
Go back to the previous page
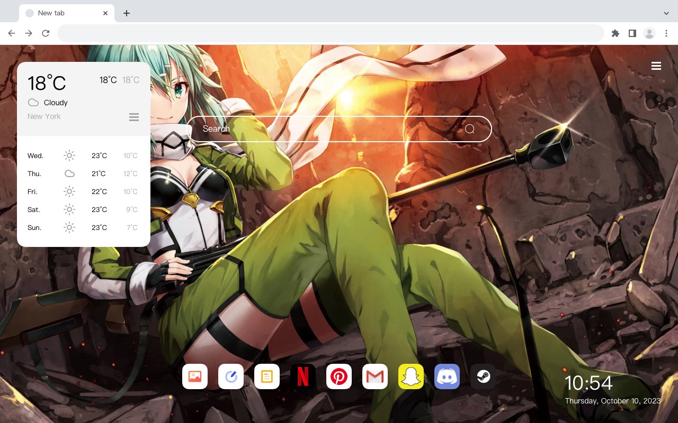(12, 33)
